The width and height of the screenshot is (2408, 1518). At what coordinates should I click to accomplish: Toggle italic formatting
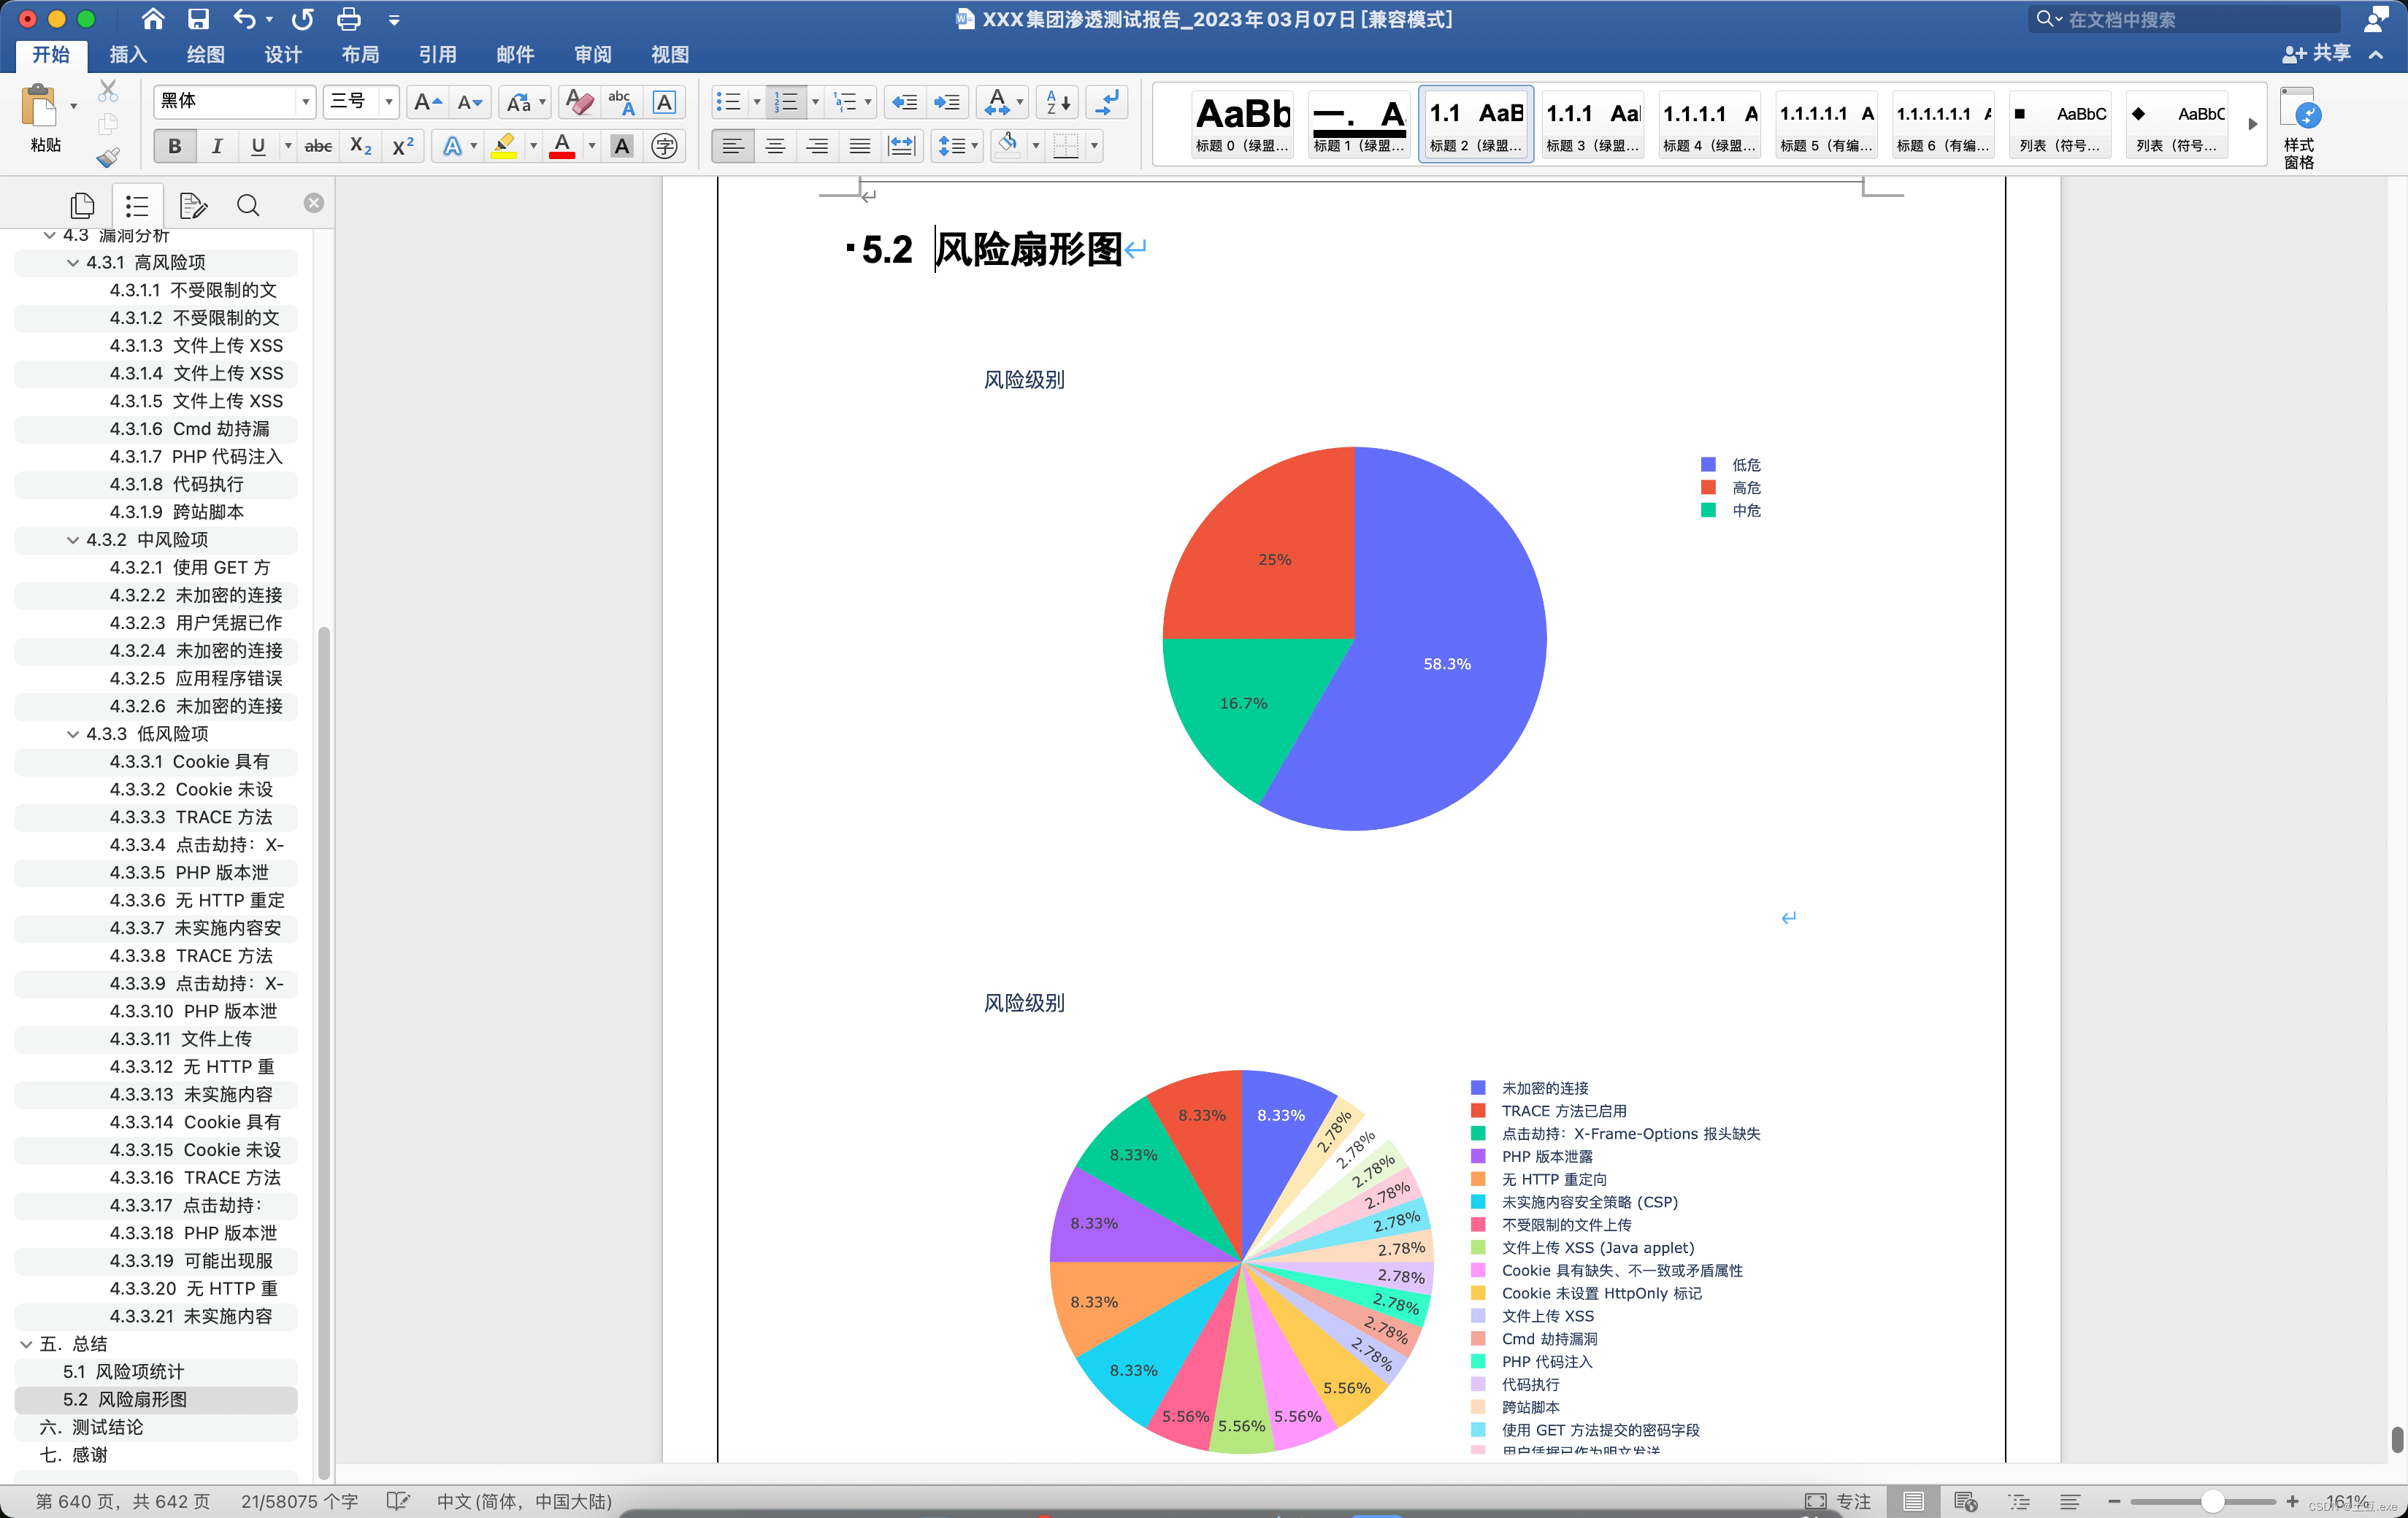point(217,147)
